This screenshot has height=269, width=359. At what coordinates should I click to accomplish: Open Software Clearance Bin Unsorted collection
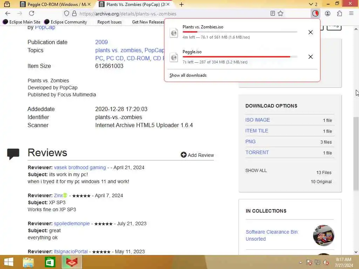(x=272, y=235)
